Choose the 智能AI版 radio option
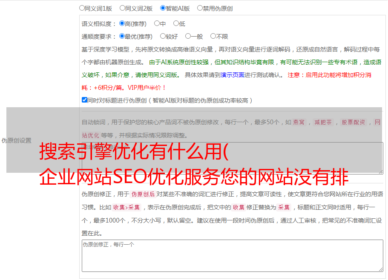388x280 pixels. [x=163, y=8]
